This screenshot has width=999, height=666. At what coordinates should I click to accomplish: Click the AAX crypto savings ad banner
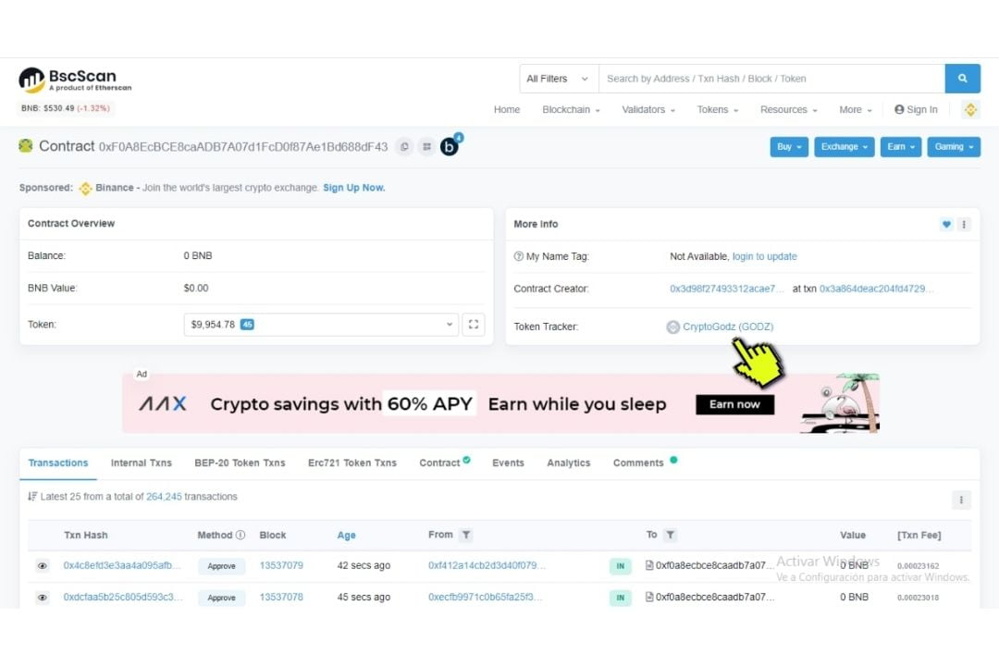pos(500,403)
